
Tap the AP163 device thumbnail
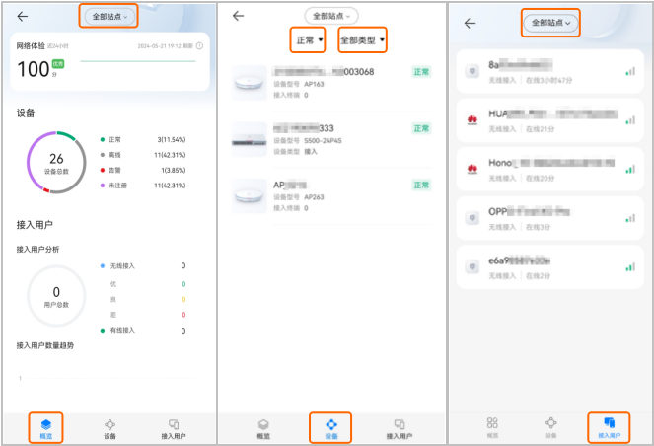(249, 83)
